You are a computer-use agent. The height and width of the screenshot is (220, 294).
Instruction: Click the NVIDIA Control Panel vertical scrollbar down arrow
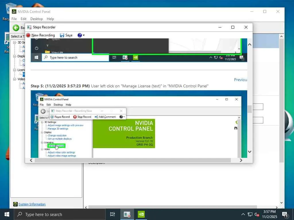281,203
